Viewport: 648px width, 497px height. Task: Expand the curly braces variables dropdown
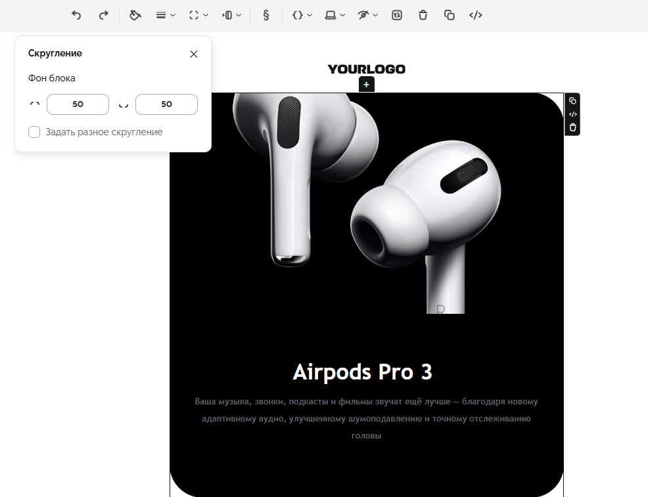(x=302, y=15)
